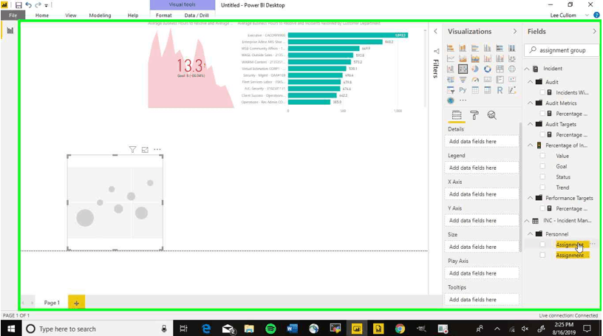This screenshot has width=603, height=336.
Task: Tick the Status field checkbox
Action: pos(542,176)
